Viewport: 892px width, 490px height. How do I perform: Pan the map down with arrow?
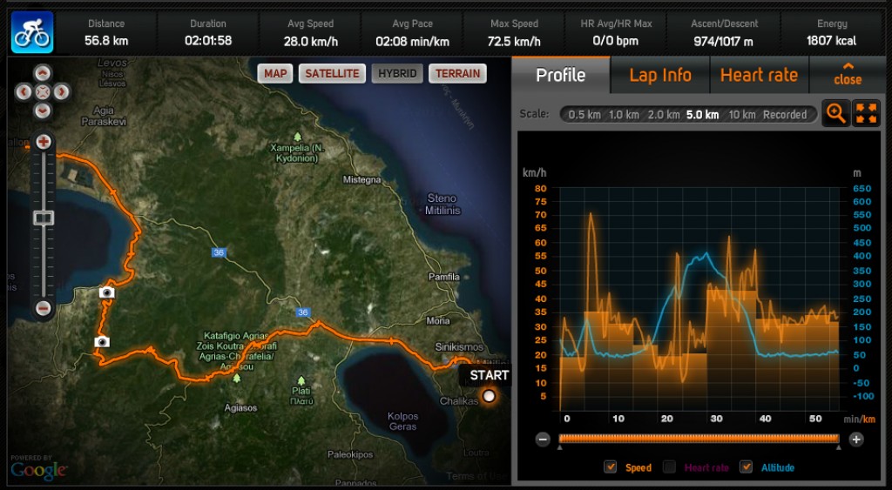coord(43,111)
